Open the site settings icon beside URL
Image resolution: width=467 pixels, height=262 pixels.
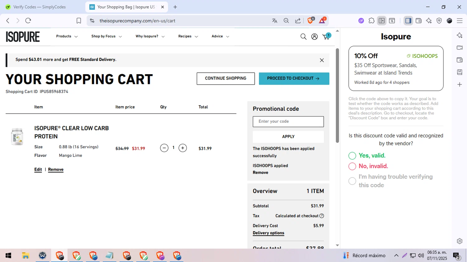click(92, 21)
